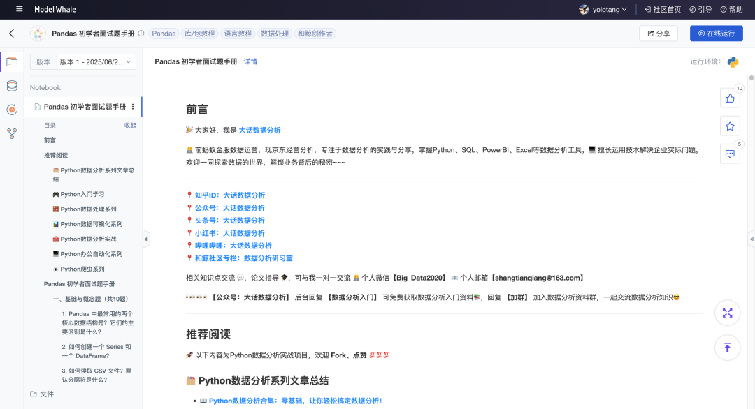This screenshot has height=409, width=755.
Task: Jump to Python办公自动化系列 outline entry
Action: pos(87,254)
